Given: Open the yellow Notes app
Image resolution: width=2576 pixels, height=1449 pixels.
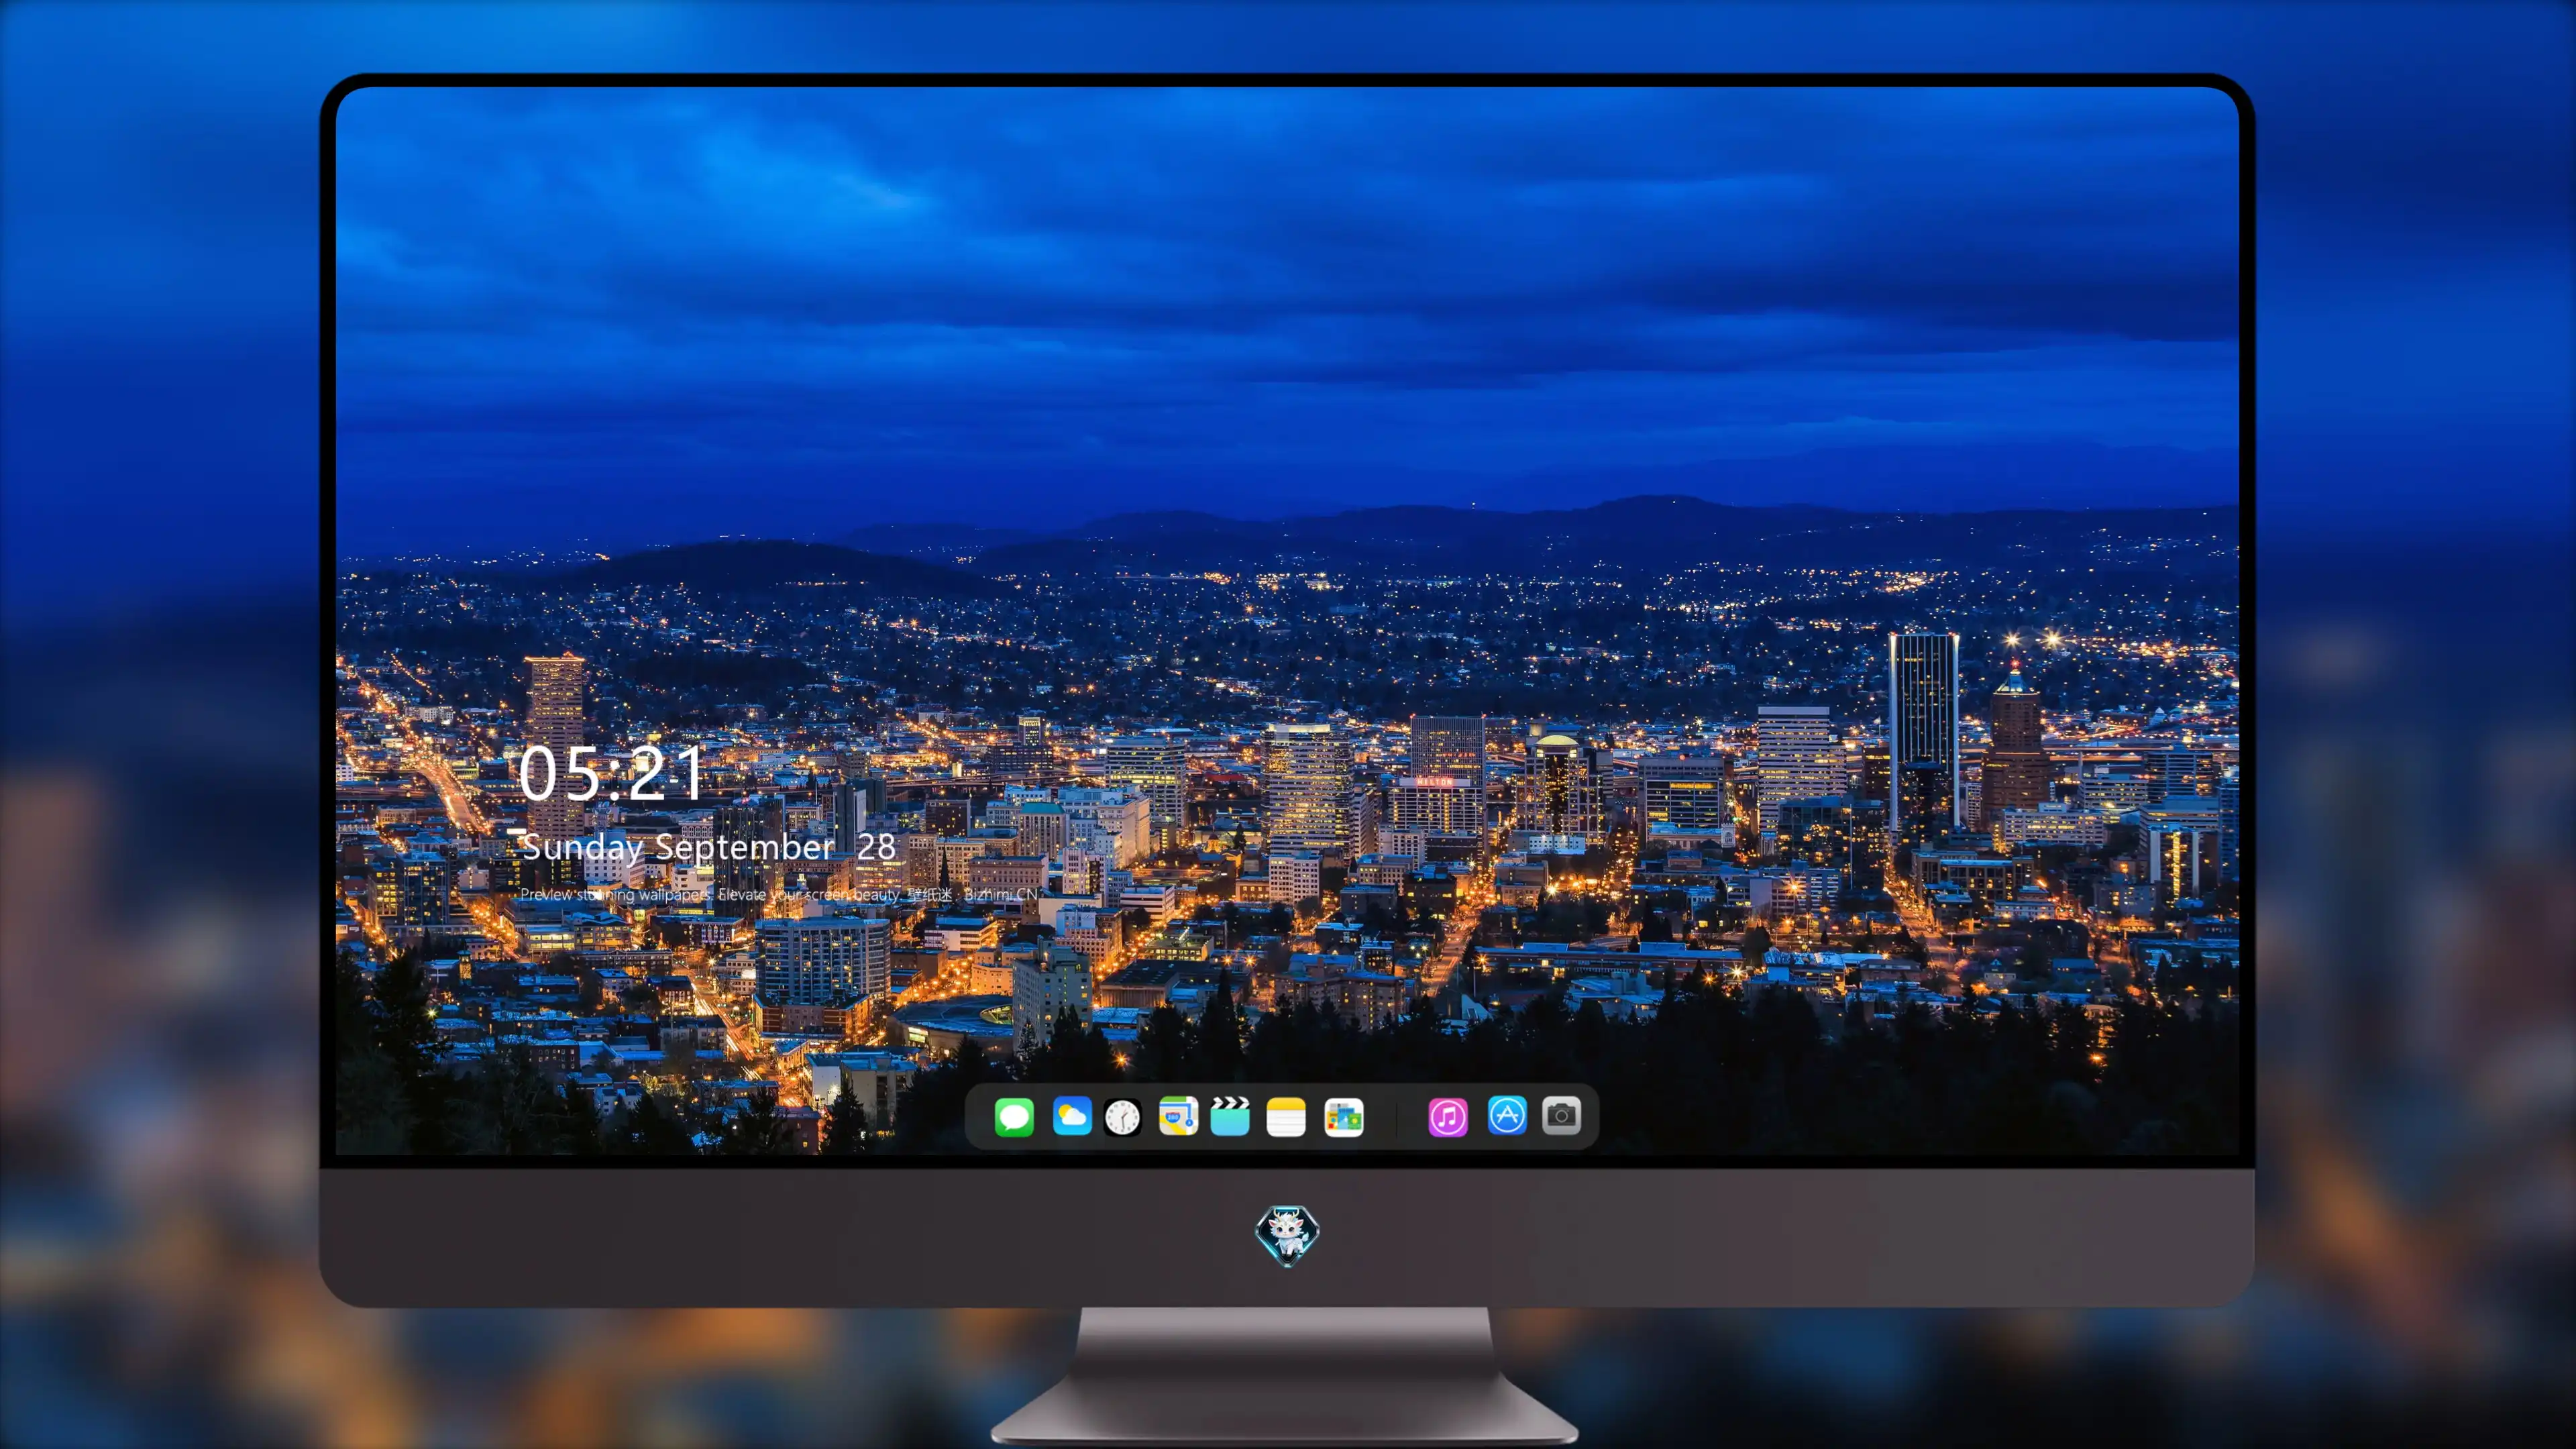Looking at the screenshot, I should tap(1286, 1117).
